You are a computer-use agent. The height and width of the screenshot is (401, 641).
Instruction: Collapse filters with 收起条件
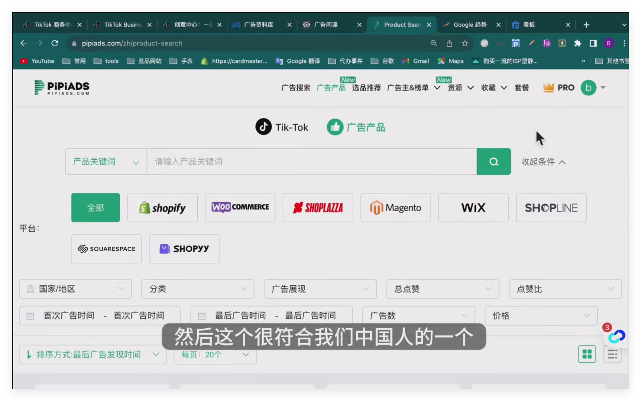(543, 162)
